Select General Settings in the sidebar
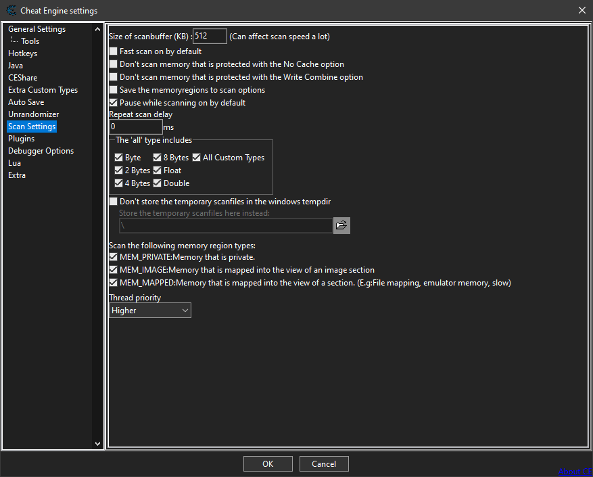 click(x=37, y=29)
